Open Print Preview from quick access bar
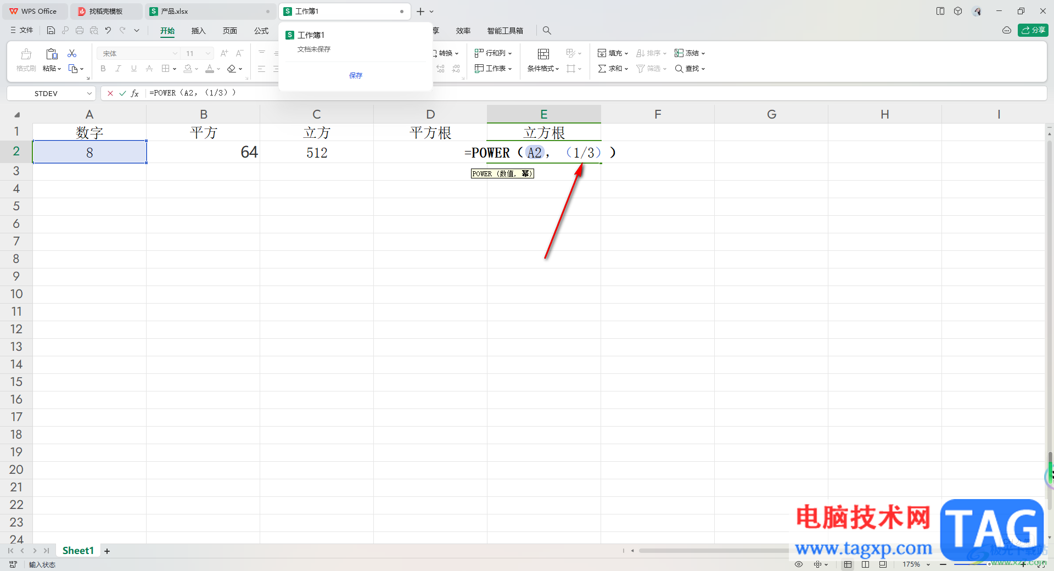The image size is (1054, 571). pos(94,30)
